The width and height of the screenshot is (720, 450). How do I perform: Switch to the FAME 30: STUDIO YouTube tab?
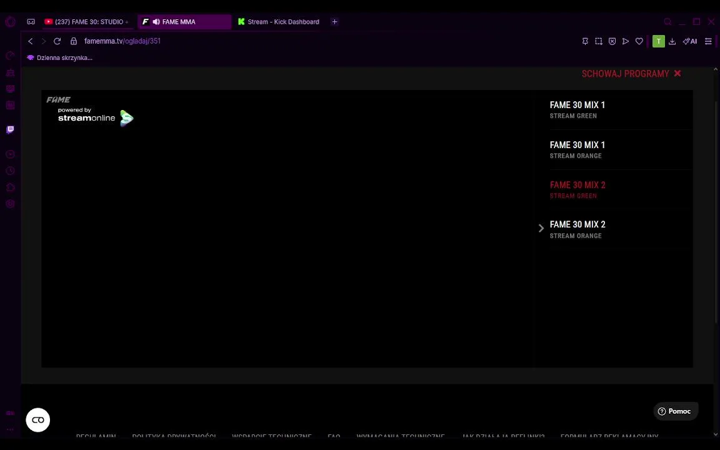point(87,22)
